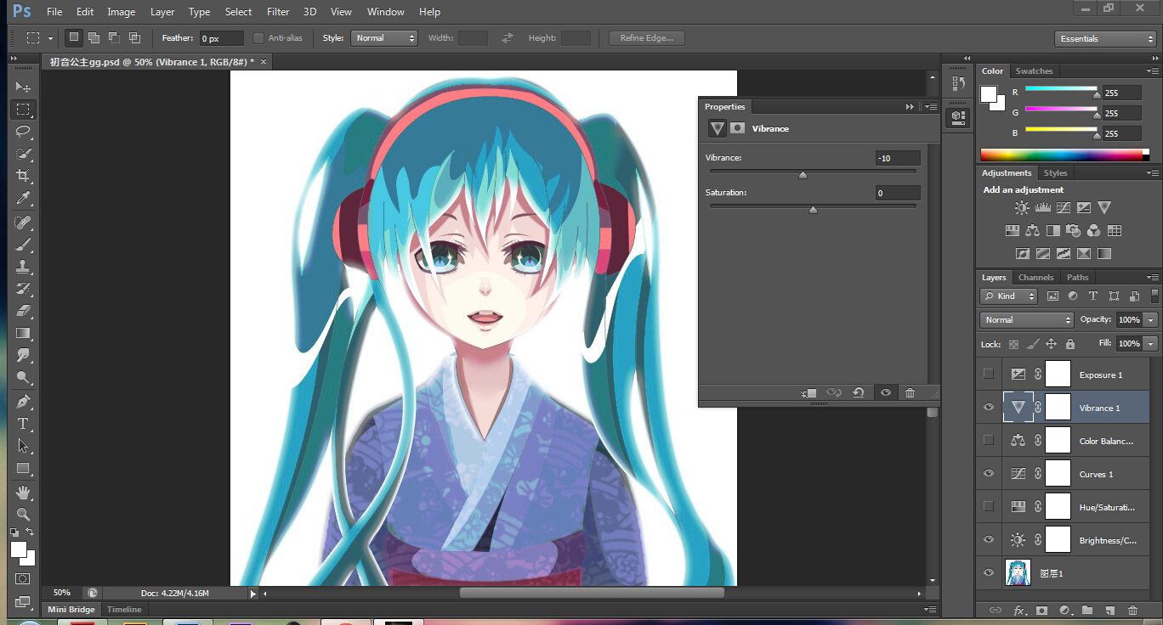
Task: Click the Vibrance slider handle
Action: [803, 175]
